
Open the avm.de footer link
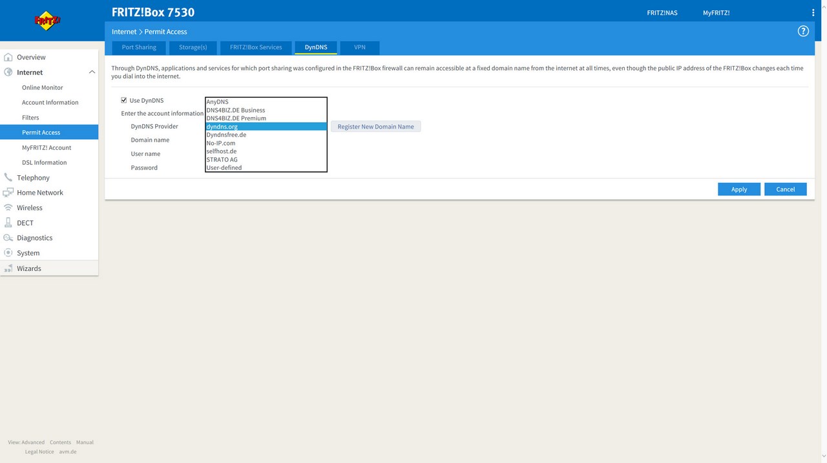point(68,451)
